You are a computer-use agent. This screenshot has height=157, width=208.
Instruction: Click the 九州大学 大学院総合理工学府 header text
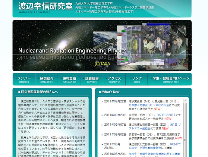click(94, 3)
